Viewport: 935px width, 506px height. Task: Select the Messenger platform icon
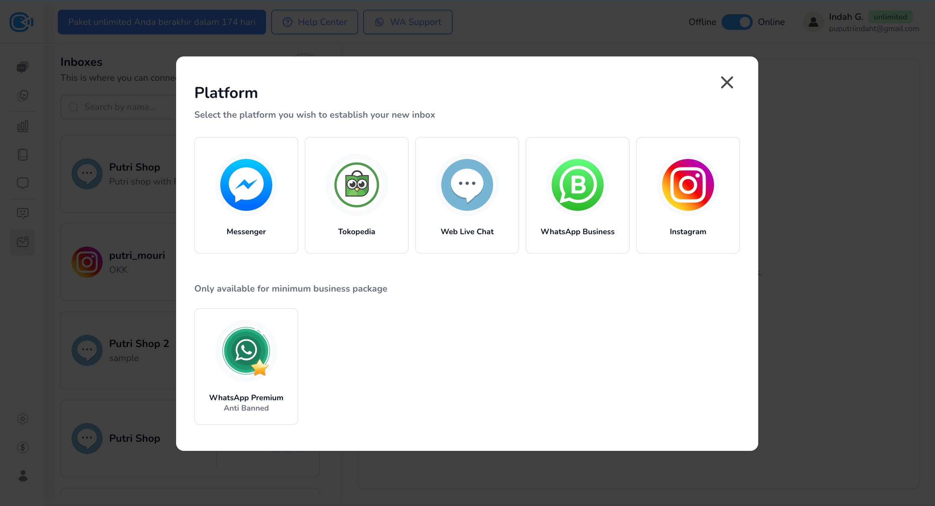tap(246, 185)
